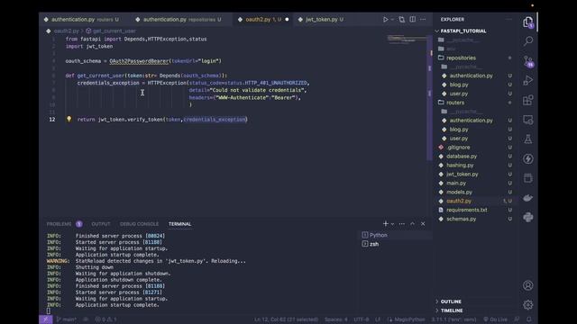Switch to the jwt_token.py tab
Image resolution: width=577 pixels, height=324 pixels.
[324, 20]
